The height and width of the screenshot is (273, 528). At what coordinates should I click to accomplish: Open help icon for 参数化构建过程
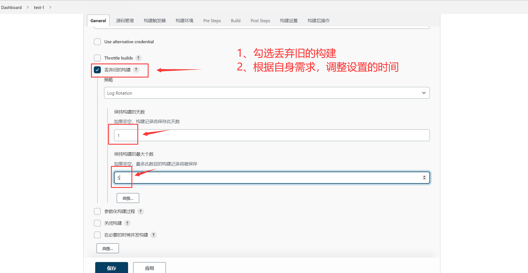[x=140, y=211]
